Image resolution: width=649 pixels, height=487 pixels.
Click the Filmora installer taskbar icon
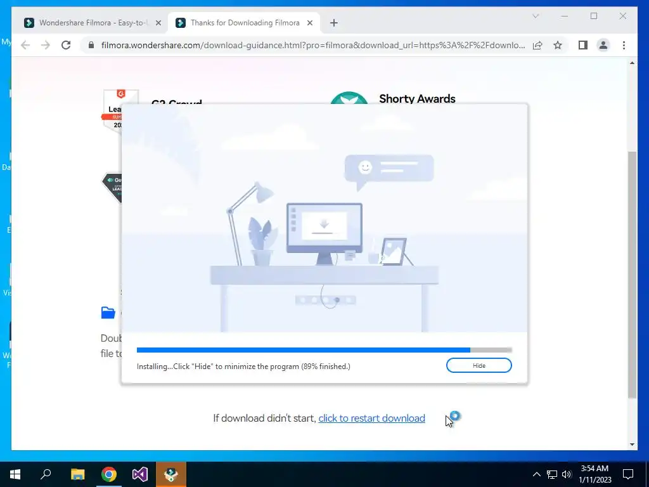pos(171,474)
